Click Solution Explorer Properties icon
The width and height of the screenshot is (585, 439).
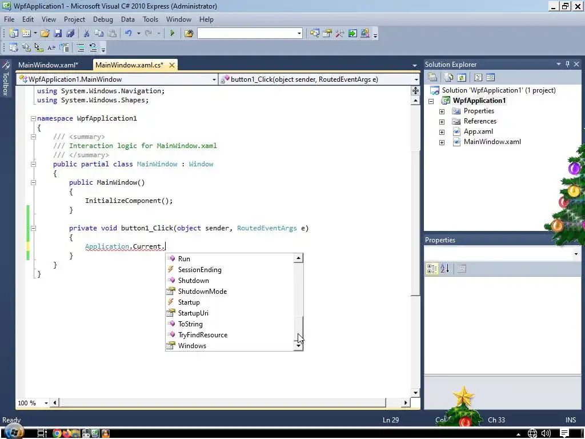[x=432, y=77]
